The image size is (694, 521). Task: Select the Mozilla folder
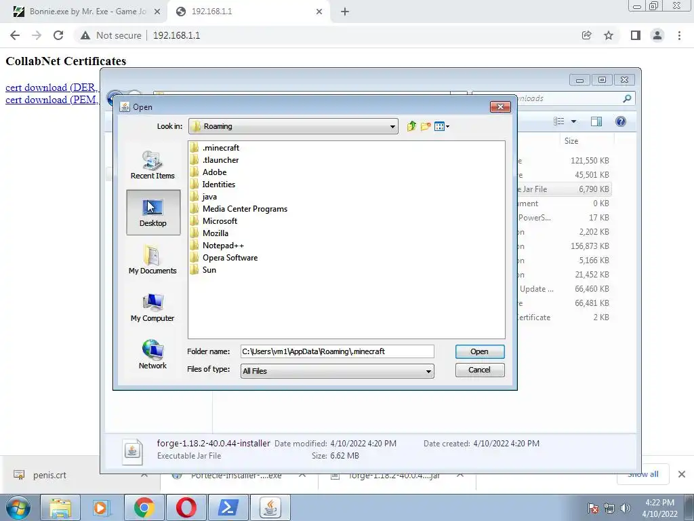[x=209, y=233]
